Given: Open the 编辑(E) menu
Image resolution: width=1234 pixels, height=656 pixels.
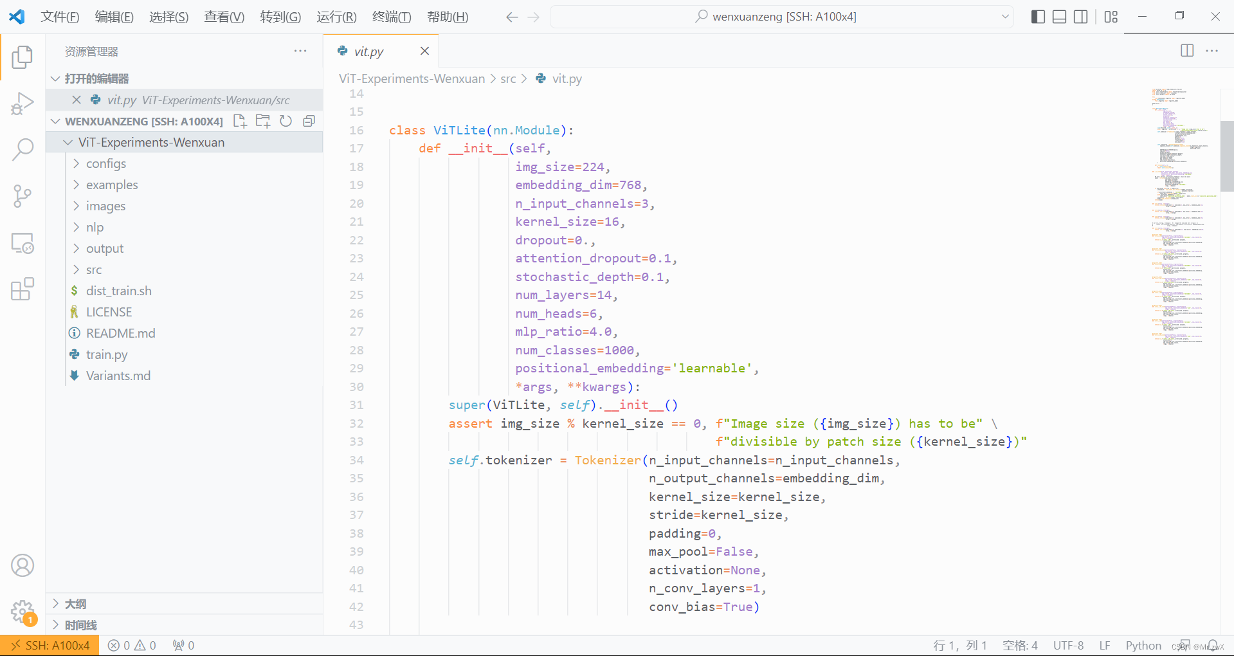Looking at the screenshot, I should (114, 17).
